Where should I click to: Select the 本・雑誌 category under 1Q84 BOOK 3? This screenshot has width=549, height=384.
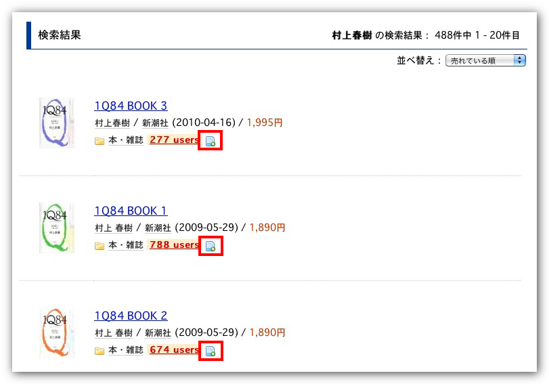(126, 140)
